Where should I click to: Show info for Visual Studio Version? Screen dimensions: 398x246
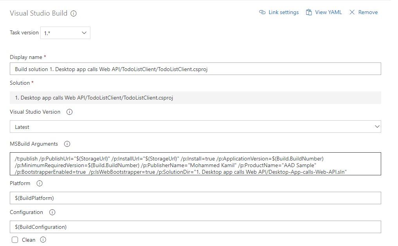(x=70, y=112)
